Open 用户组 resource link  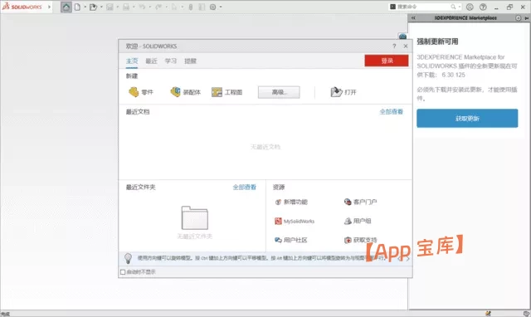click(x=358, y=222)
